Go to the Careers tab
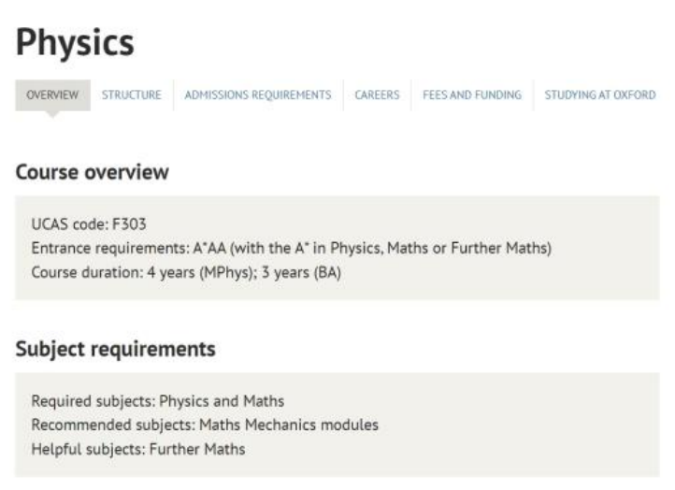The height and width of the screenshot is (490, 675). tap(377, 95)
